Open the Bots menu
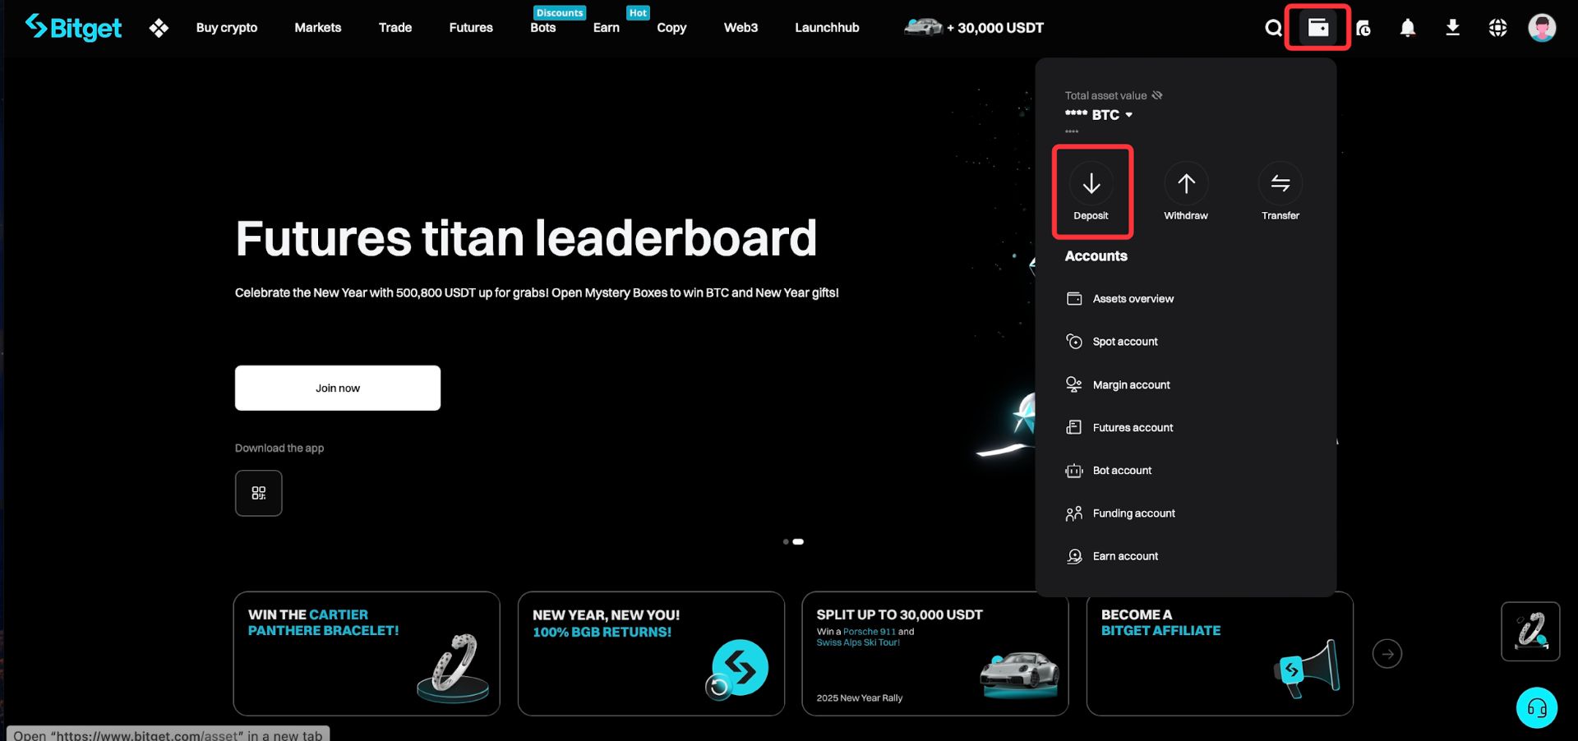The image size is (1578, 741). pos(543,28)
